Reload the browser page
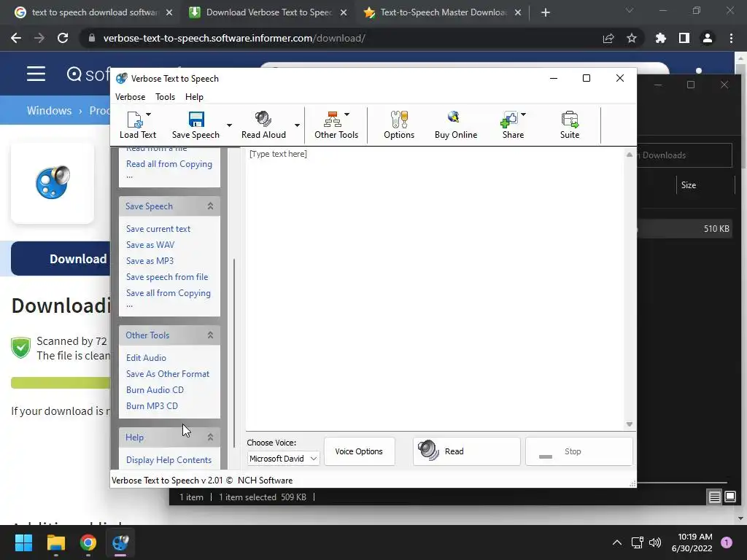The image size is (747, 560). [x=63, y=38]
